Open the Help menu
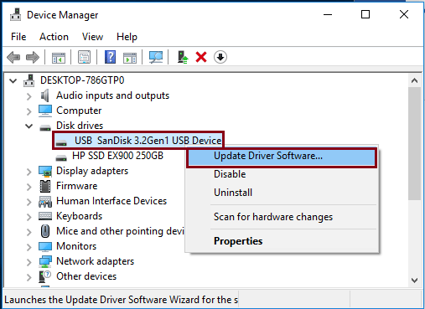This screenshot has width=425, height=309. [x=127, y=37]
